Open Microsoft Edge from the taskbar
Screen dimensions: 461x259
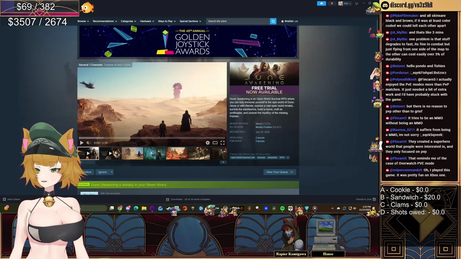[136, 208]
